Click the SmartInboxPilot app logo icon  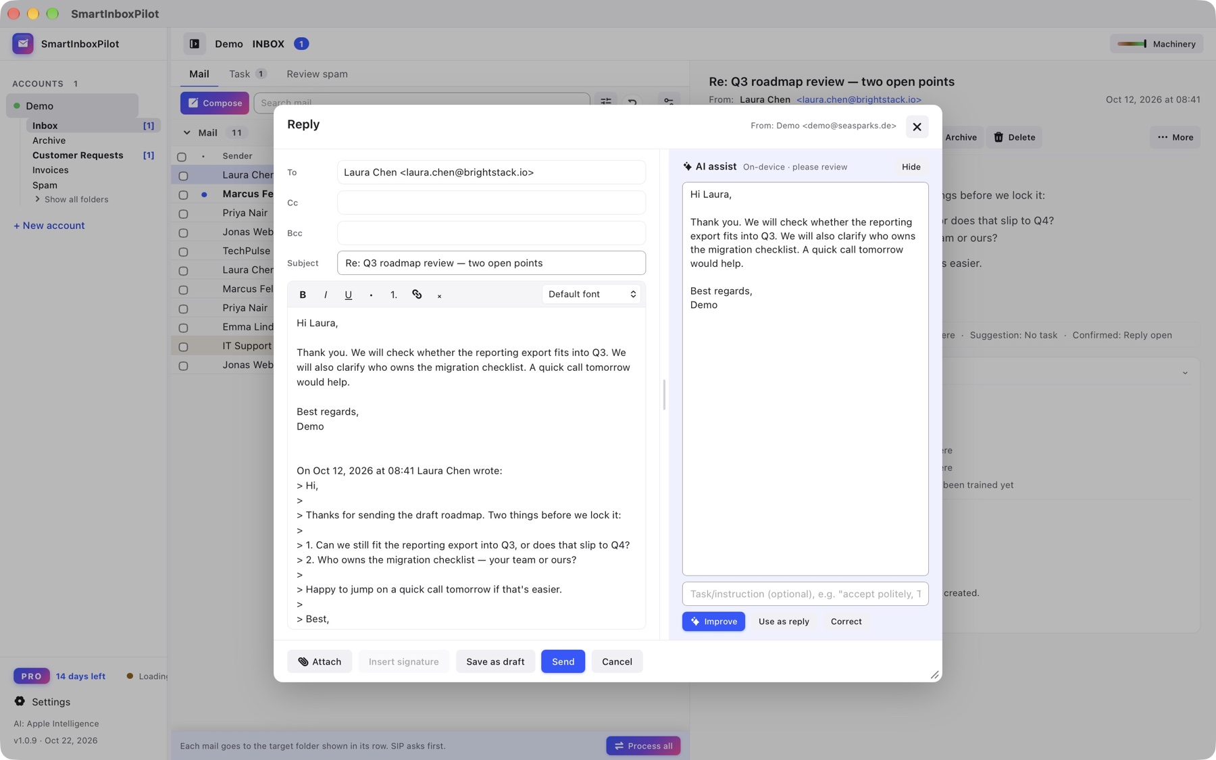pos(23,44)
